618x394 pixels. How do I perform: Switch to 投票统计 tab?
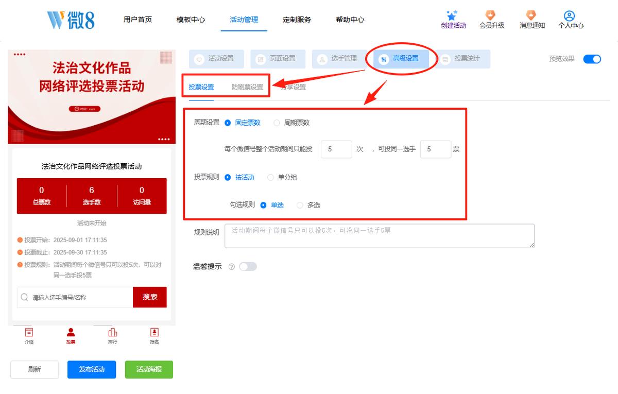point(462,59)
